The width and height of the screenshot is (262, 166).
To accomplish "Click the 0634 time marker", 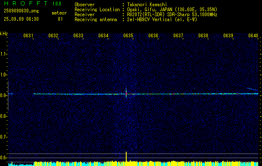I will coord(103,36).
